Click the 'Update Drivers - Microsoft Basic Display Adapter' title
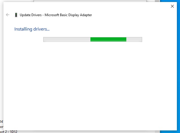The width and height of the screenshot is (180, 133). pos(56,15)
